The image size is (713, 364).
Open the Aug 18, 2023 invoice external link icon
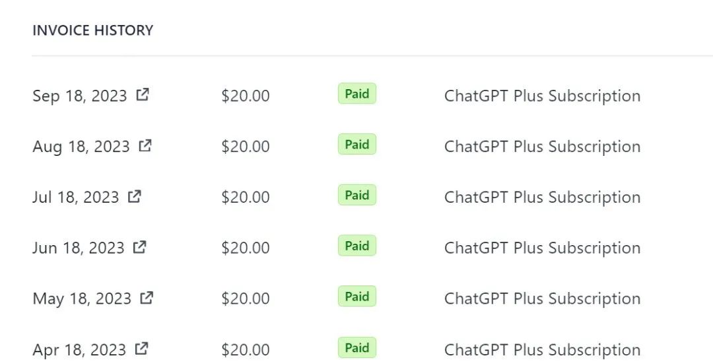pos(145,145)
